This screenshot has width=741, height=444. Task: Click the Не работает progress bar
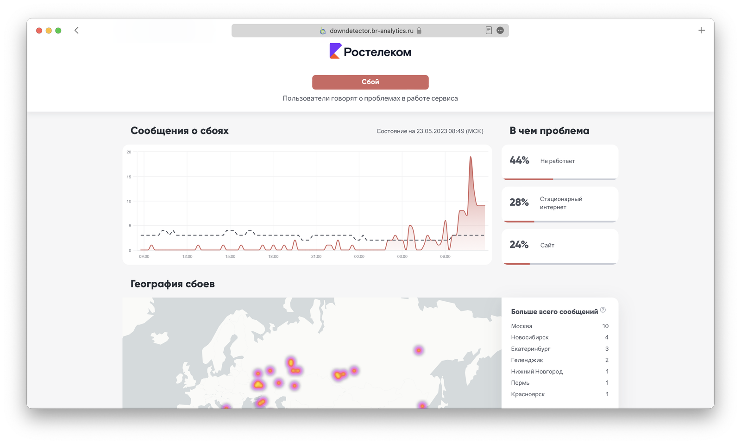[x=560, y=179]
